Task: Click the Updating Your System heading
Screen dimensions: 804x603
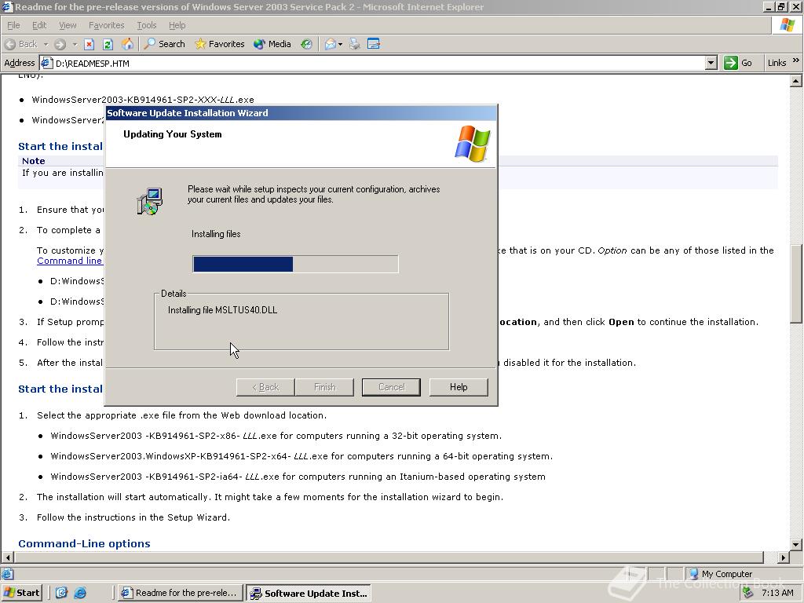Action: click(172, 133)
